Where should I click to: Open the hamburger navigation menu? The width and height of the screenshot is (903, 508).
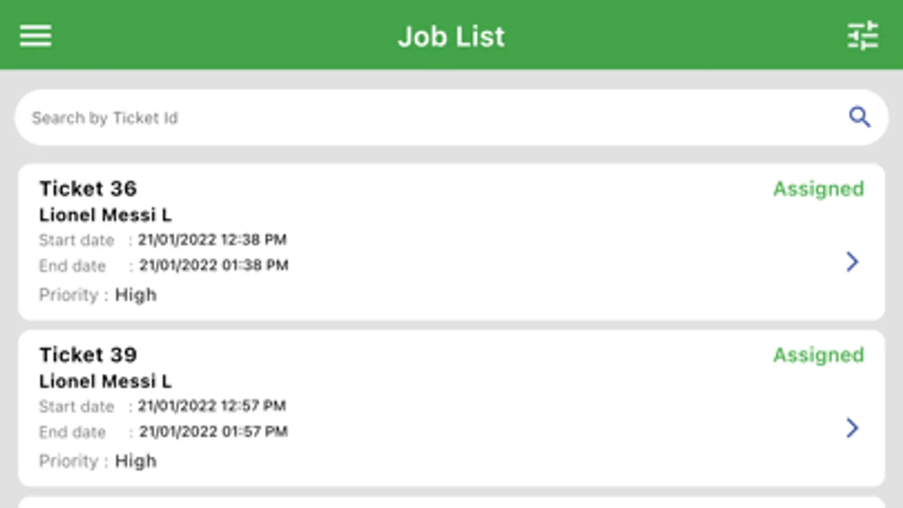36,36
